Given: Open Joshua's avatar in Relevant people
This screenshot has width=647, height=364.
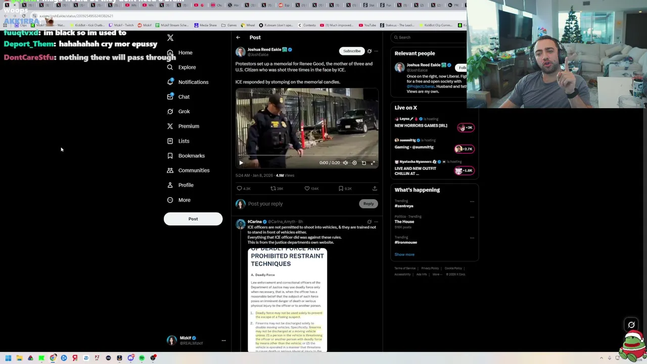Looking at the screenshot, I should pos(400,68).
